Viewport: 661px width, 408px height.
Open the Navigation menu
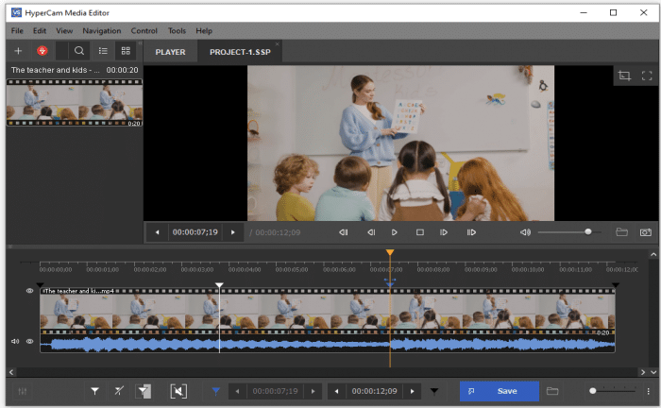(x=101, y=31)
